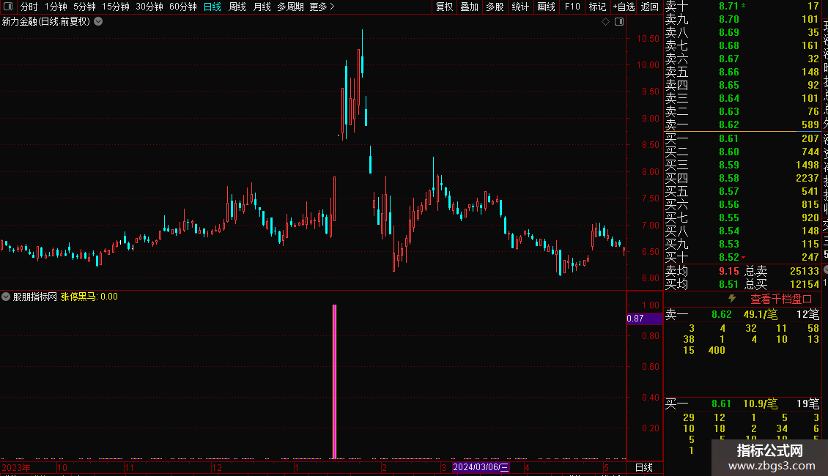The width and height of the screenshot is (828, 476).
Task: Open the 统计 statistics tool
Action: coord(520,7)
